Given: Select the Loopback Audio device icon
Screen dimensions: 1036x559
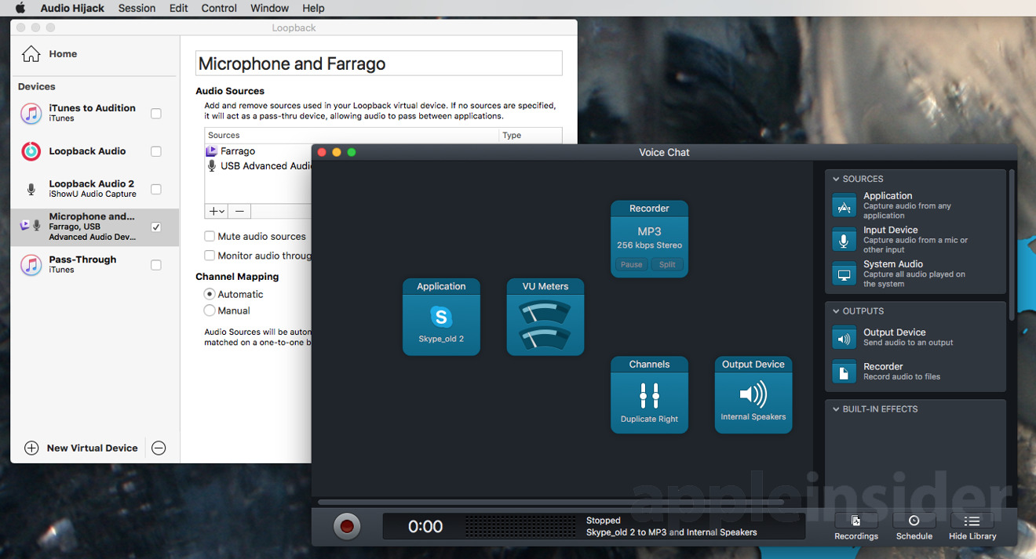Looking at the screenshot, I should coord(31,151).
